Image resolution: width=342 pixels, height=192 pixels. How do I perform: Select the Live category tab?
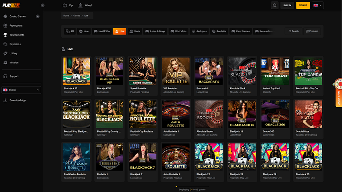(x=120, y=31)
